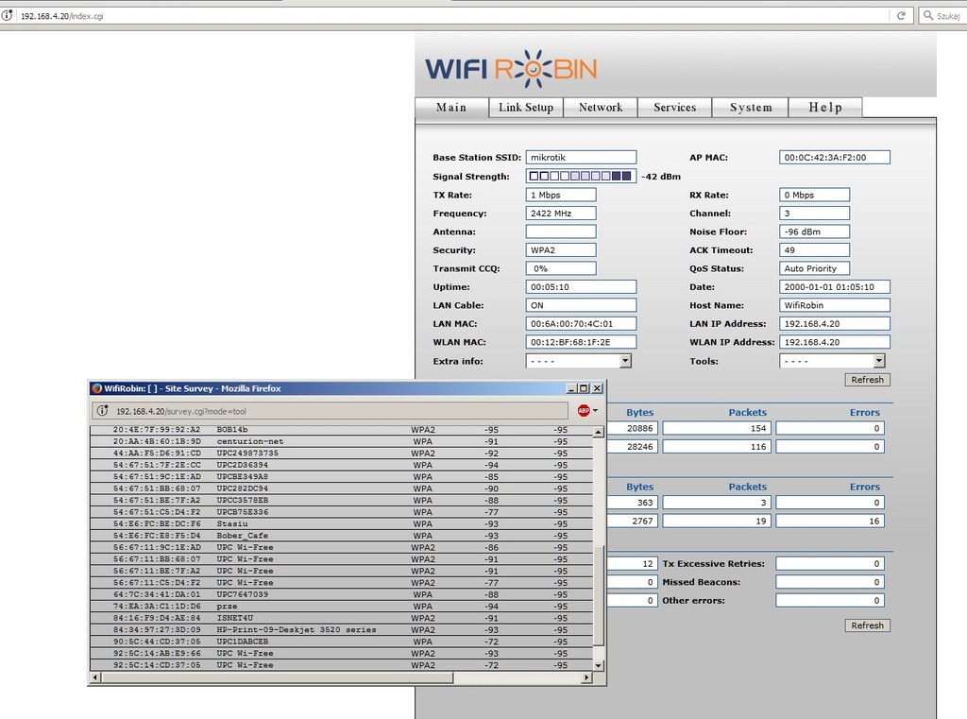The height and width of the screenshot is (719, 967).
Task: Select the ISNET4U network row
Action: click(342, 618)
